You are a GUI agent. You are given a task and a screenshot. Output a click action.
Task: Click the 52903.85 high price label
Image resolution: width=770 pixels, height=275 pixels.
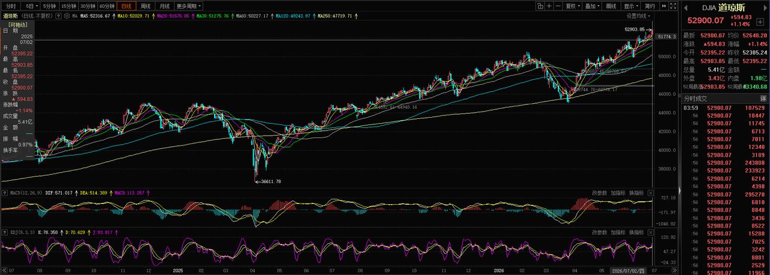coord(635,29)
